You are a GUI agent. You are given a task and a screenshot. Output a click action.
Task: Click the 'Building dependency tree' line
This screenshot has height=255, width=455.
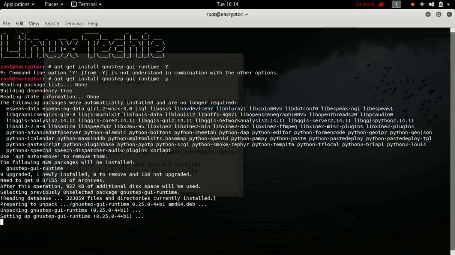coord(36,91)
